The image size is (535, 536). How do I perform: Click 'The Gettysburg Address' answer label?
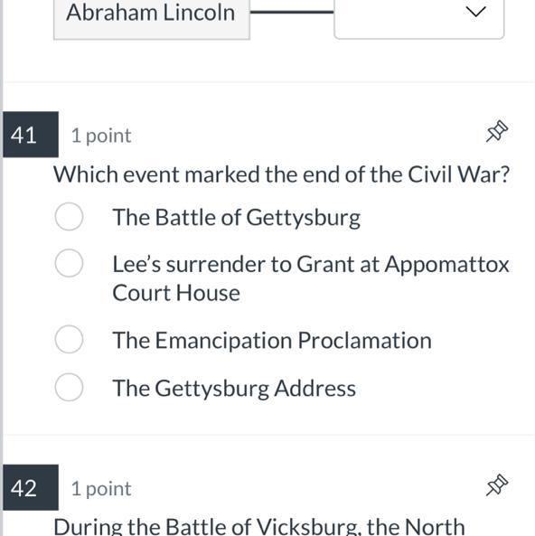234,389
